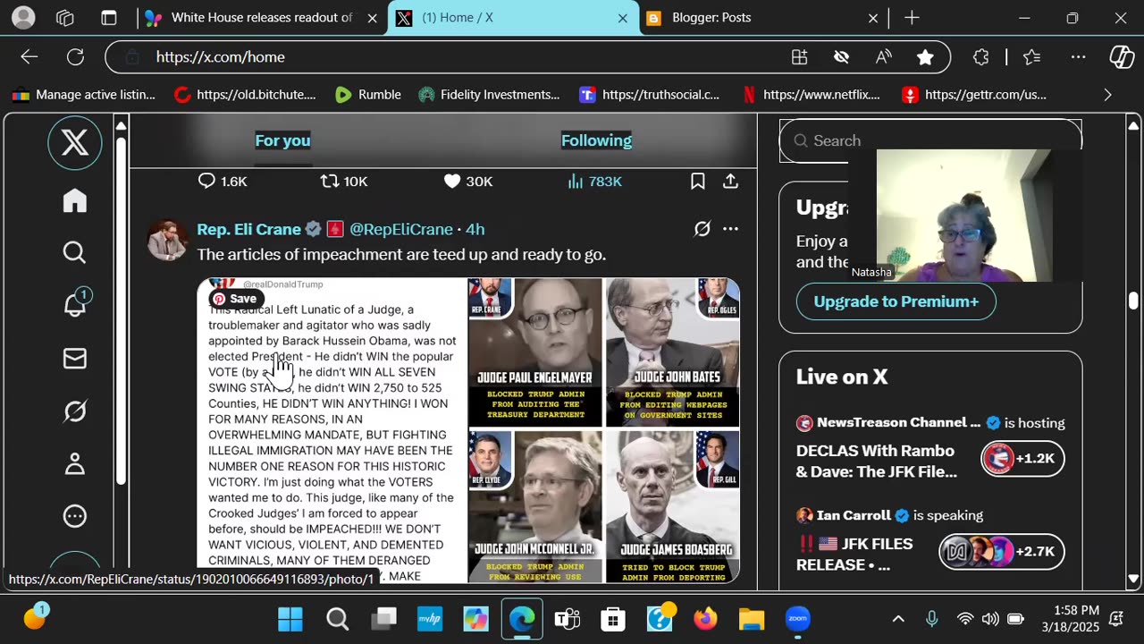1144x644 pixels.
Task: Open More circle menu in the sidebar
Action: tap(75, 516)
